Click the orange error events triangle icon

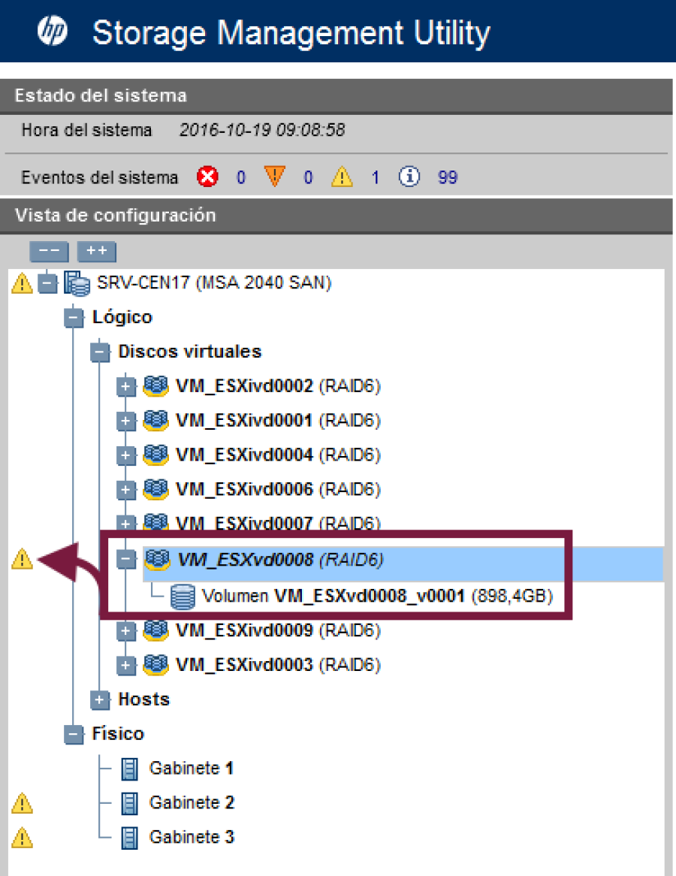click(x=274, y=177)
